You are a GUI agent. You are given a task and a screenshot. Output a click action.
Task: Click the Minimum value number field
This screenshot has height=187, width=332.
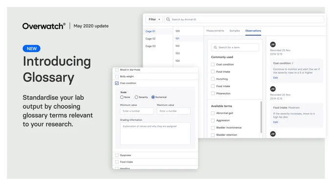(x=137, y=111)
